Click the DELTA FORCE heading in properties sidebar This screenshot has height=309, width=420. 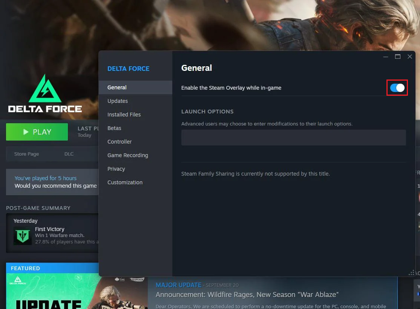(x=128, y=69)
